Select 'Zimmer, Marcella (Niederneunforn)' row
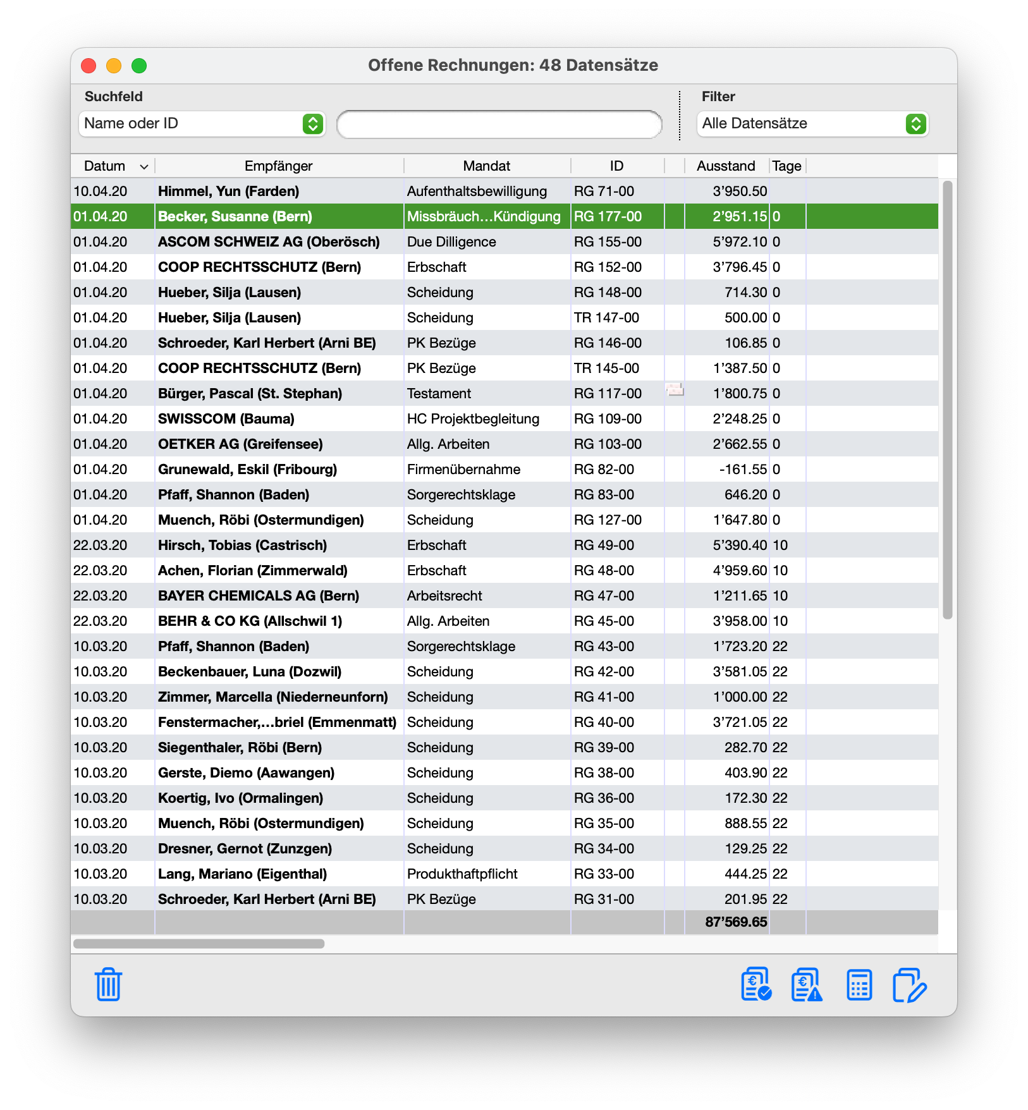The width and height of the screenshot is (1028, 1110). click(505, 697)
